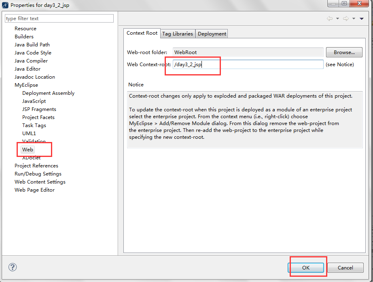Click the Browse... button
The image size is (373, 282).
click(x=344, y=52)
